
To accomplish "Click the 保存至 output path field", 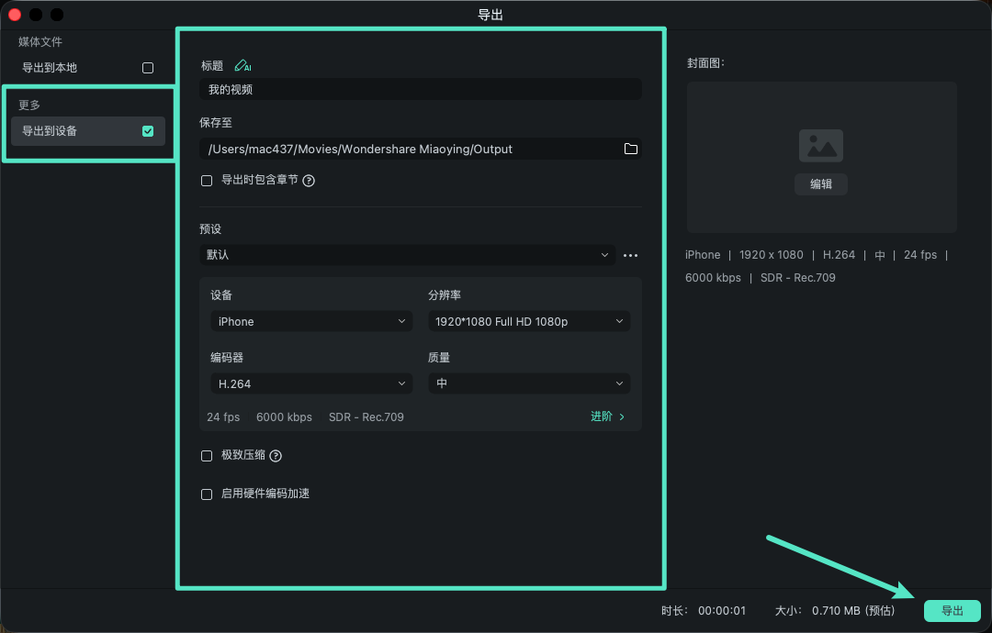I will 421,150.
